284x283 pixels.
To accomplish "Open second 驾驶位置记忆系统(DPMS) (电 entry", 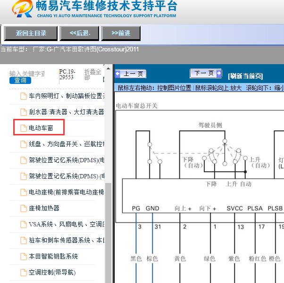I will click(x=67, y=176).
